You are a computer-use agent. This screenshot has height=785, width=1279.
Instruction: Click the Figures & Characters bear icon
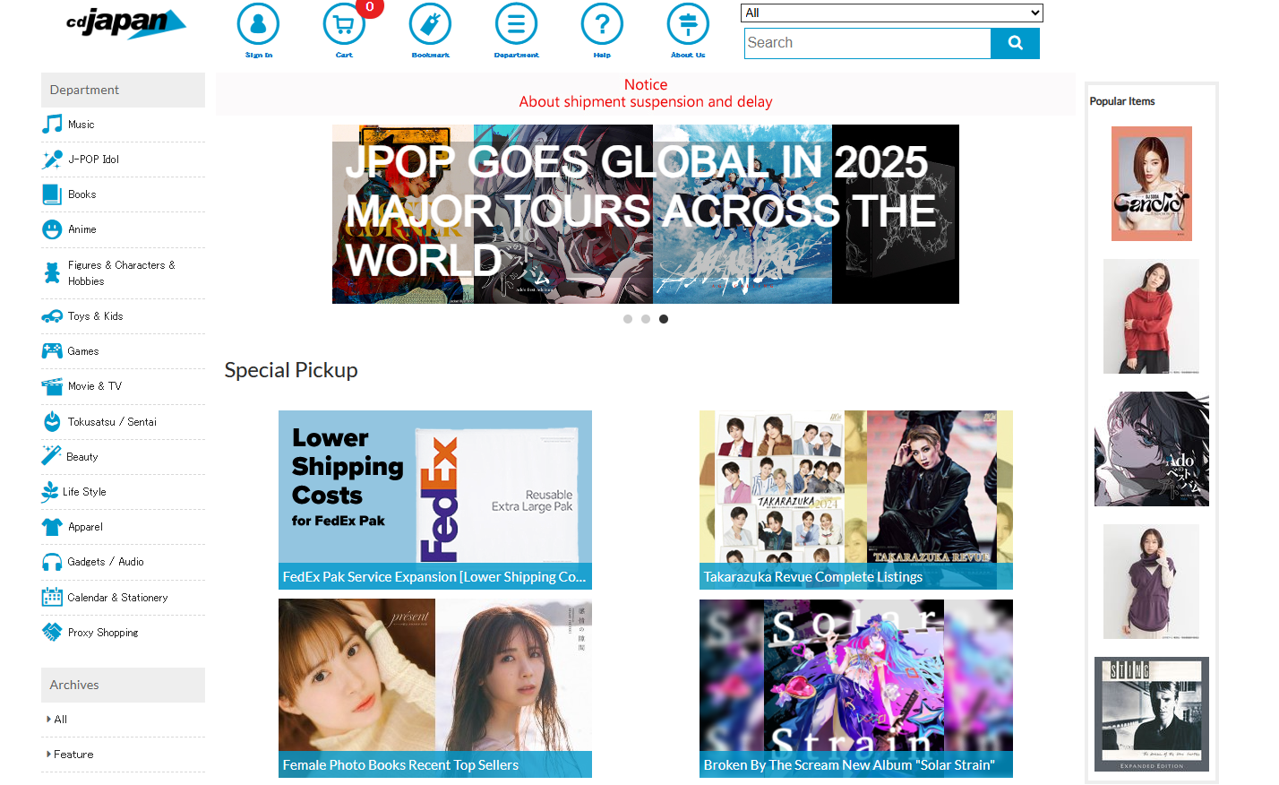53,273
